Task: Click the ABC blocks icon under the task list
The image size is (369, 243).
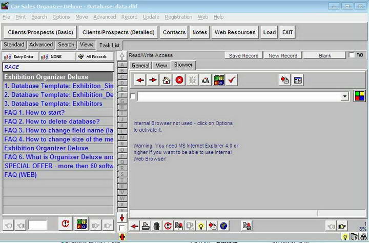Action: (81, 224)
